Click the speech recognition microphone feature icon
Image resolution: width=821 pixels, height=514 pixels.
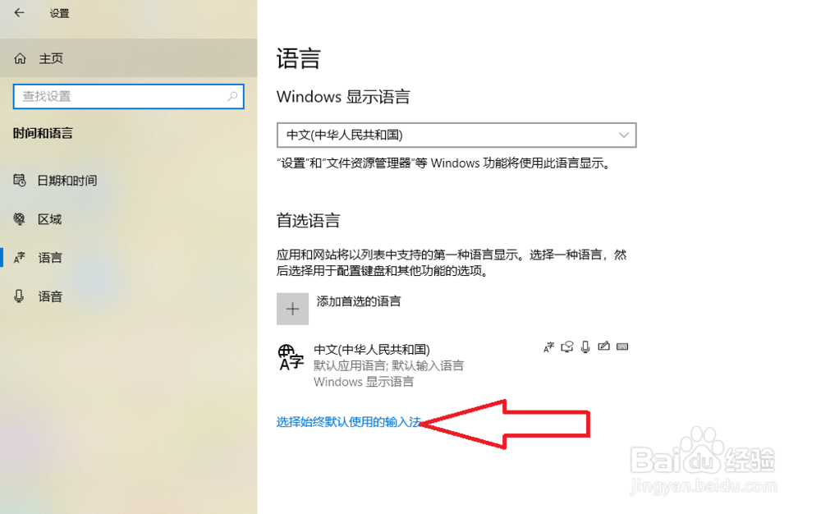[585, 346]
